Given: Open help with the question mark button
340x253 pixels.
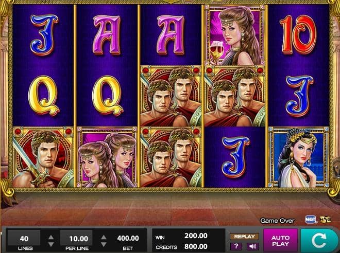Looking at the screenshot, I should tap(236, 246).
